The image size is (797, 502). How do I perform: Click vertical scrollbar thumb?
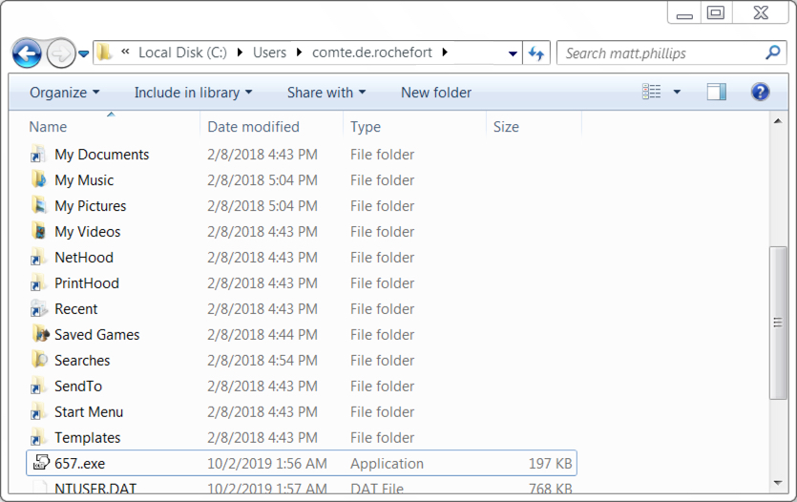click(x=778, y=323)
